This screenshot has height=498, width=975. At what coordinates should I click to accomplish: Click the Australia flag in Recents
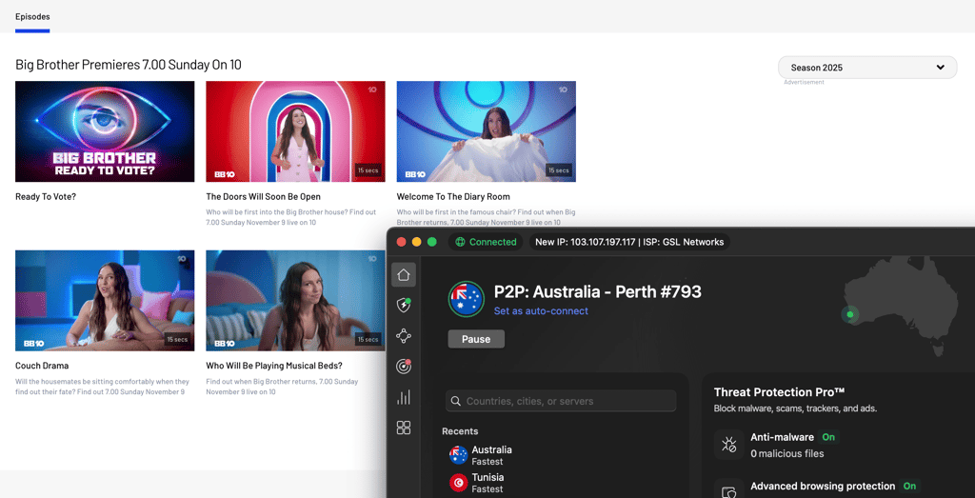pyautogui.click(x=458, y=455)
